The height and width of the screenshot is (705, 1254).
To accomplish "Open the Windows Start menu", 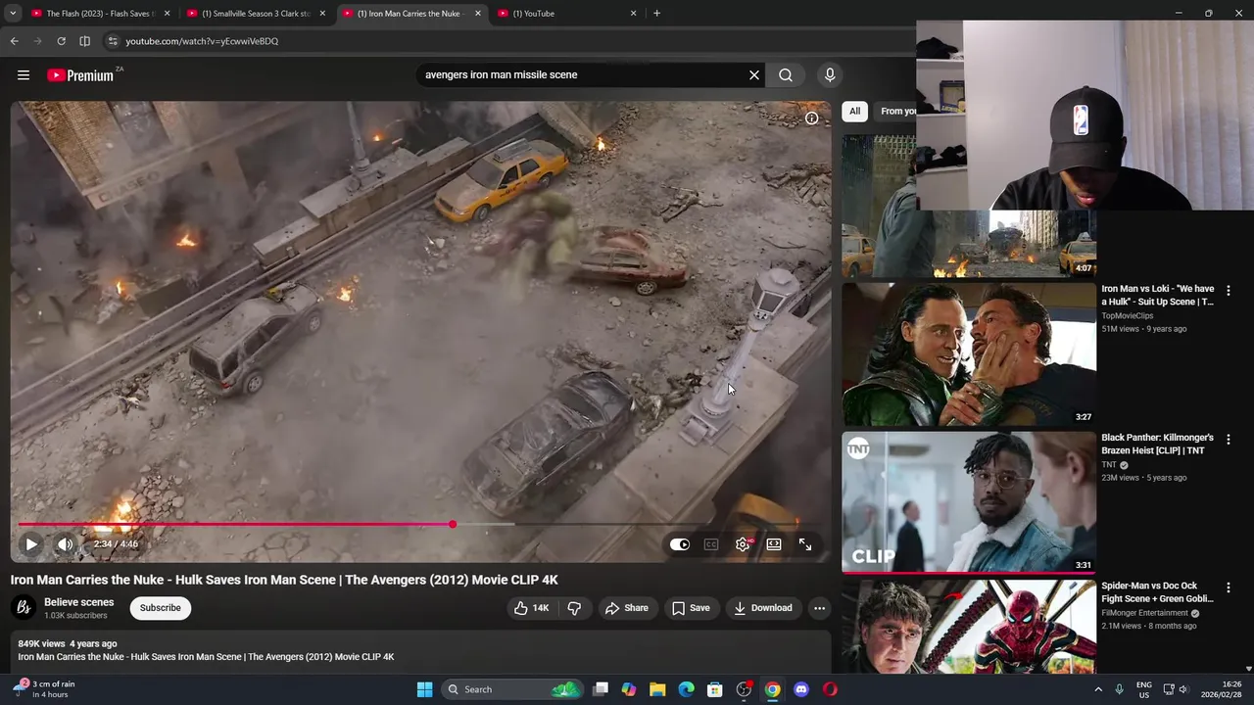I will [x=424, y=689].
